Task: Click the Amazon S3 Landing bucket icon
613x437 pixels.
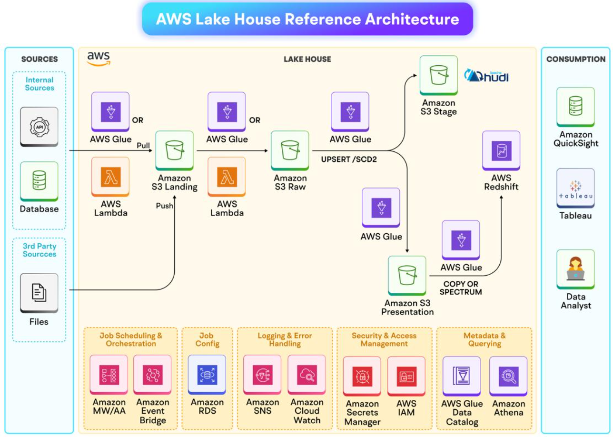Action: pyautogui.click(x=174, y=151)
